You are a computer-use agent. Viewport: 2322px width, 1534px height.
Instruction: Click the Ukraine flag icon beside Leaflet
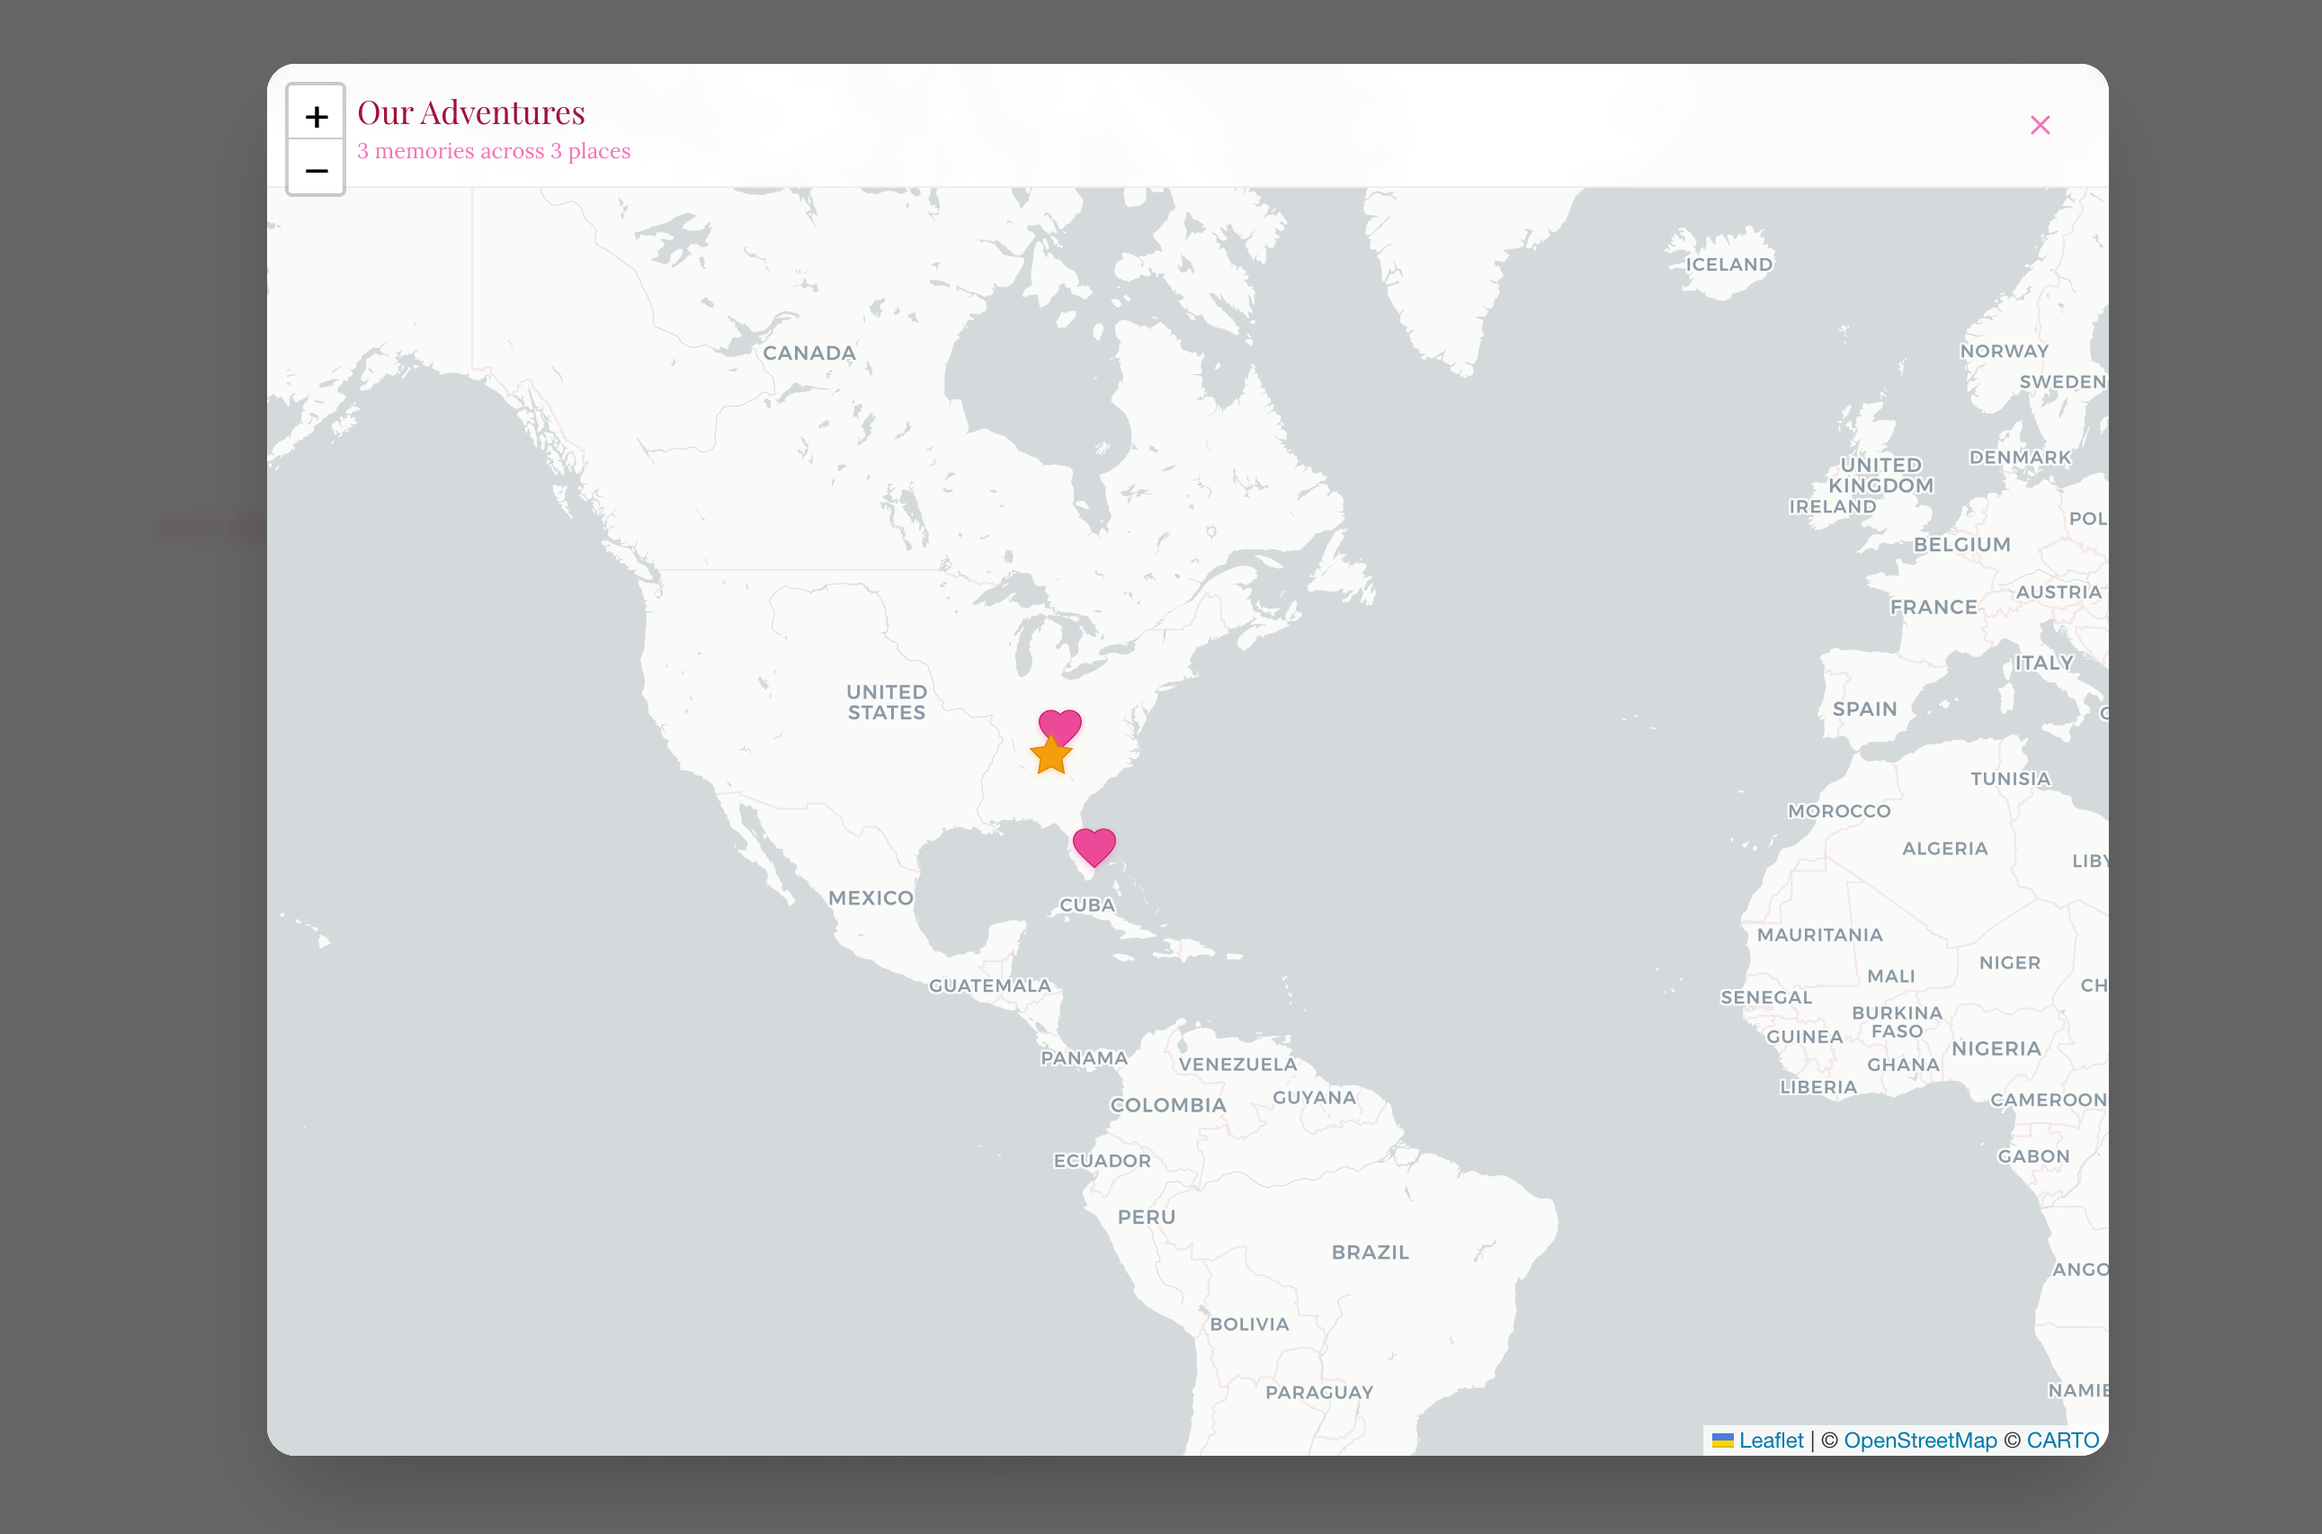(1722, 1440)
